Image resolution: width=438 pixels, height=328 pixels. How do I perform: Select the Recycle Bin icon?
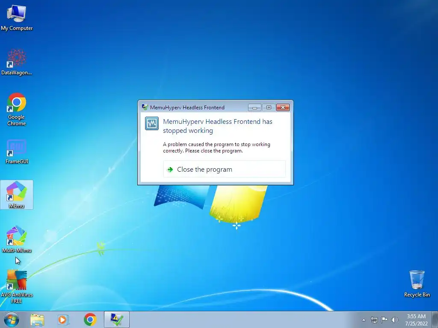417,284
